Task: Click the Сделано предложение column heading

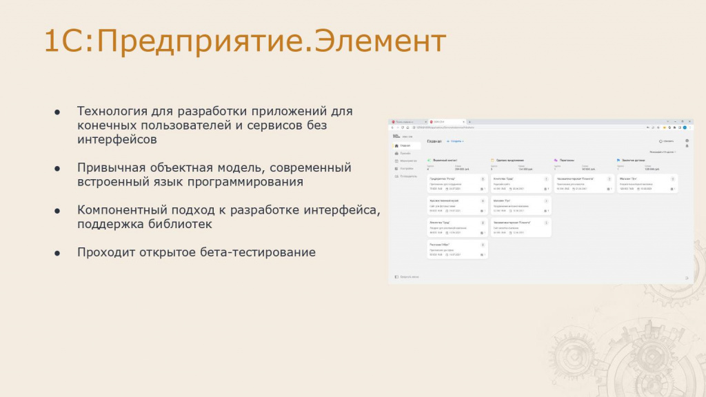Action: click(x=510, y=160)
